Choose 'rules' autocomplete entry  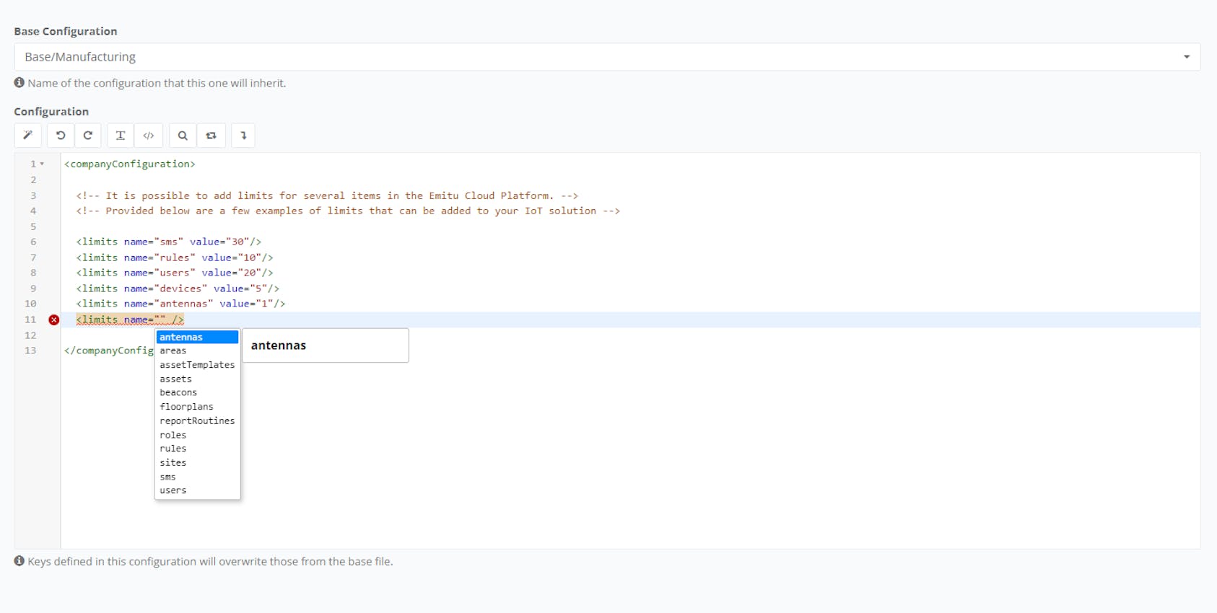tap(197, 449)
